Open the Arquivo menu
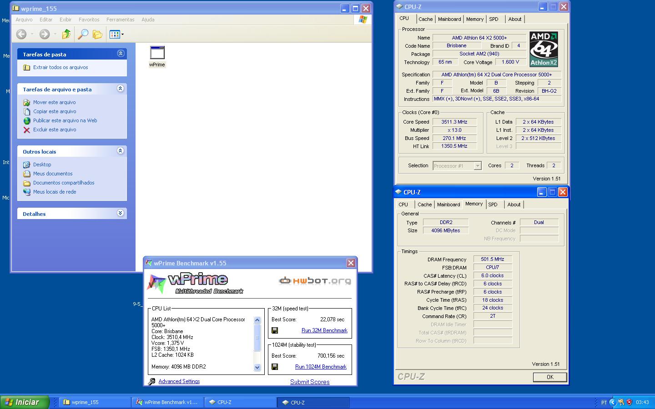 coord(24,20)
